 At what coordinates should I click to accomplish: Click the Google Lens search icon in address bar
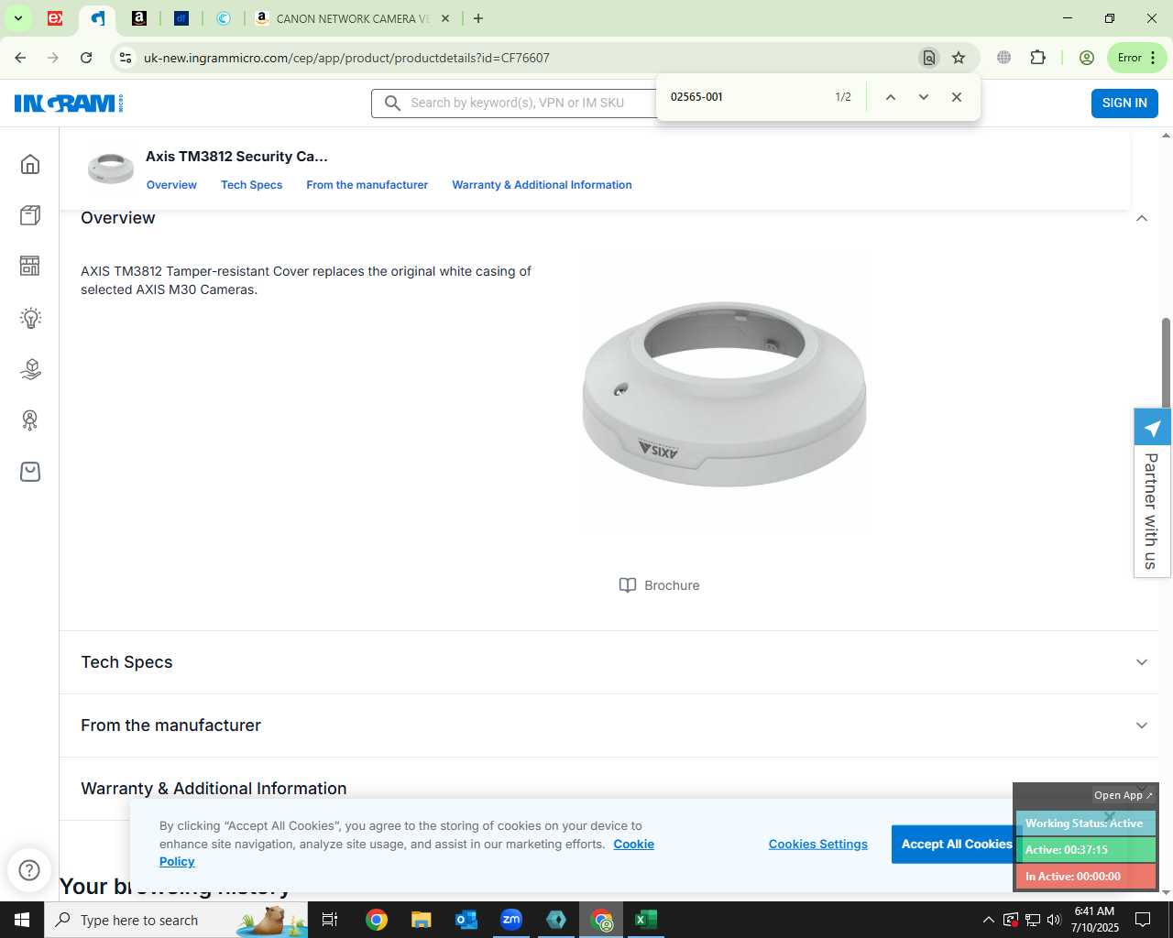(929, 58)
